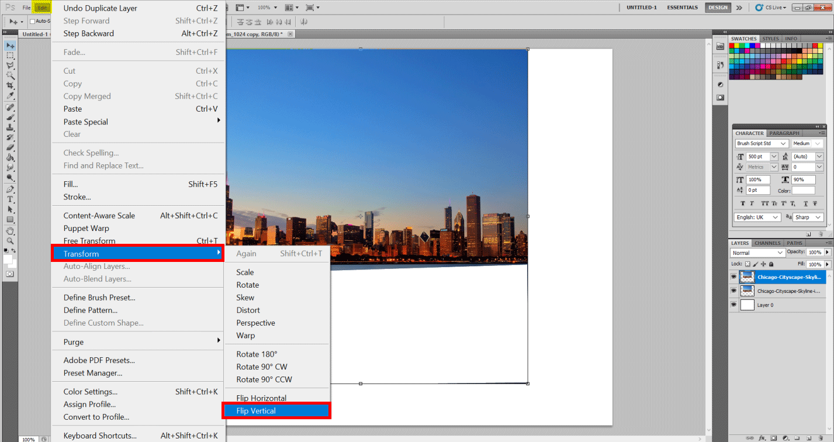Show more workspaces with the double-arrow button

tap(739, 8)
